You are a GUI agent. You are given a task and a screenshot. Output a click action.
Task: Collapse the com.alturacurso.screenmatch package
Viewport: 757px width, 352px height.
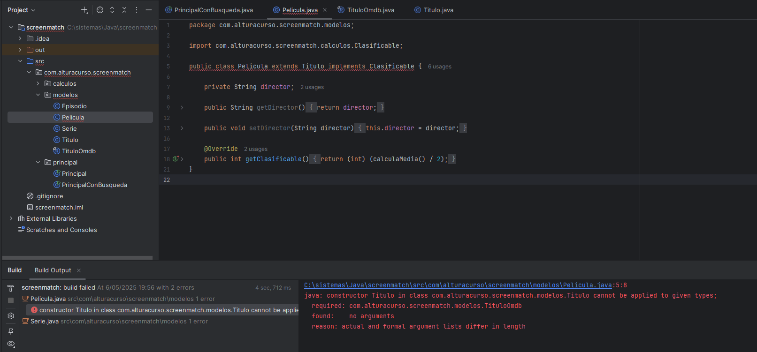pos(29,72)
